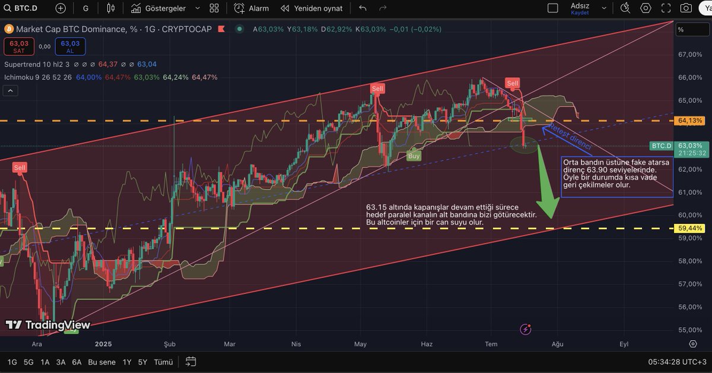Click the Sell signal label near Tem
This screenshot has height=373, width=712.
tap(513, 83)
